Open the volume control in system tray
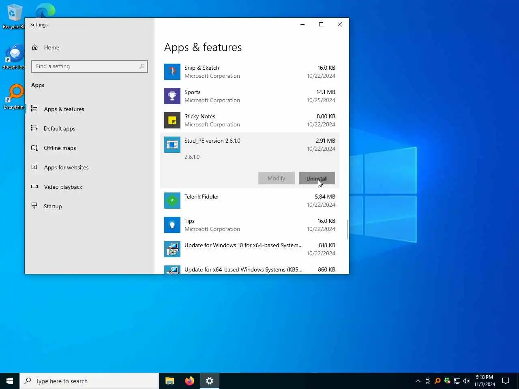 (x=466, y=381)
